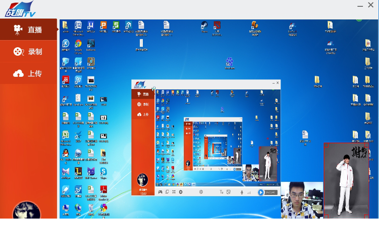The width and height of the screenshot is (379, 227).
Task: Minimize the main 战旗TV window
Action: coord(360,6)
